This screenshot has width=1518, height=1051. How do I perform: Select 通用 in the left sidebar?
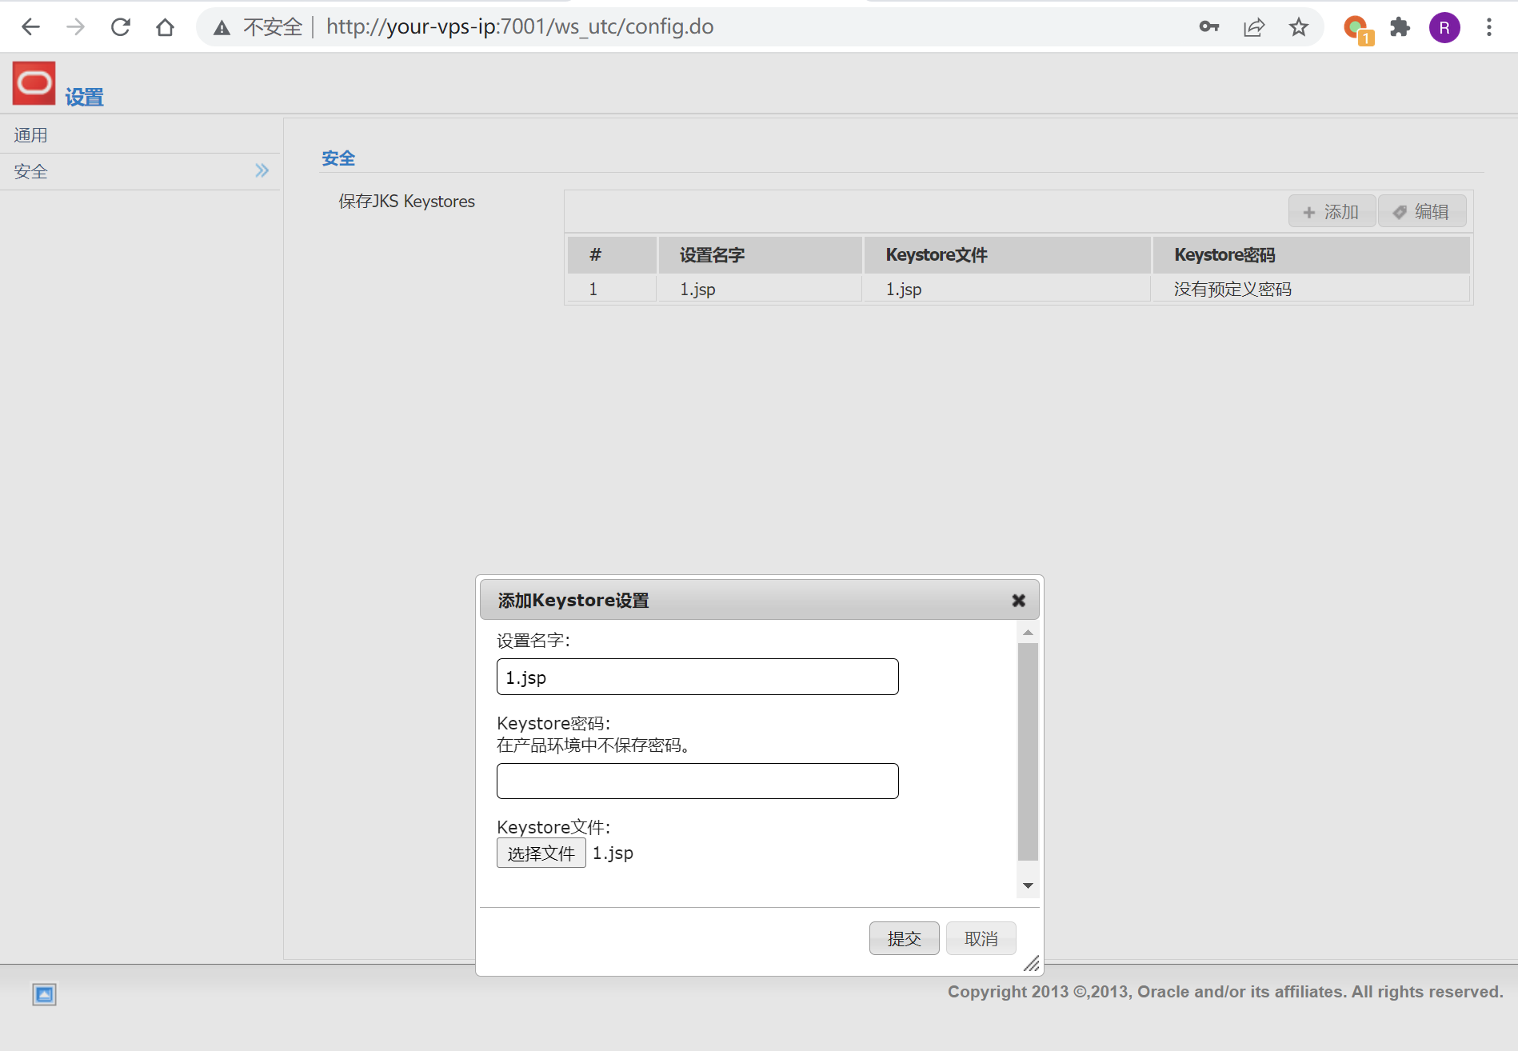(31, 135)
